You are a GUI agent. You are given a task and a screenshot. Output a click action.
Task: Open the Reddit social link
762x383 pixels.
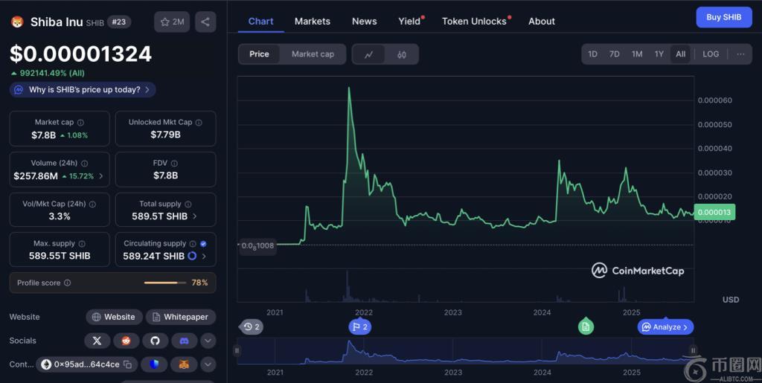pos(126,341)
